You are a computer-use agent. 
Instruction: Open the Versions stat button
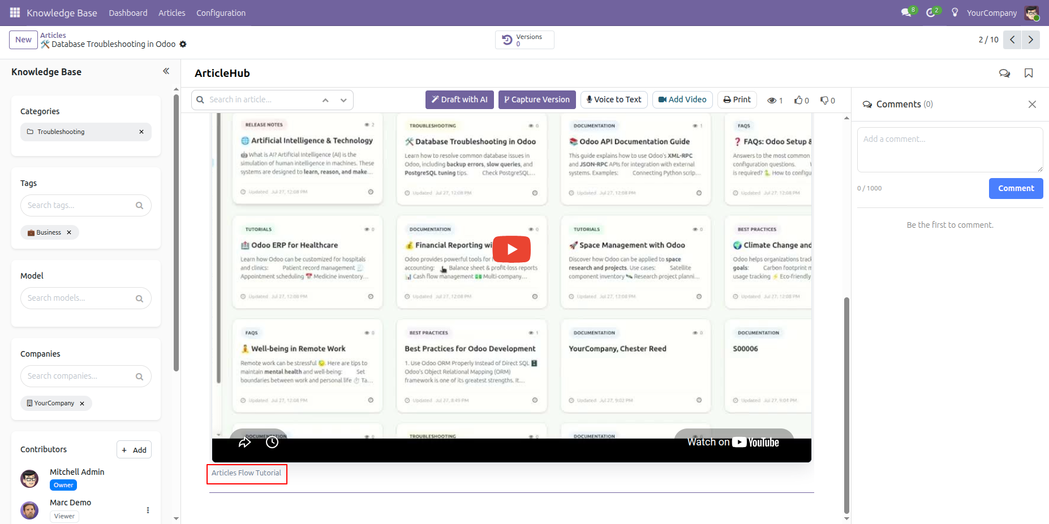(524, 40)
